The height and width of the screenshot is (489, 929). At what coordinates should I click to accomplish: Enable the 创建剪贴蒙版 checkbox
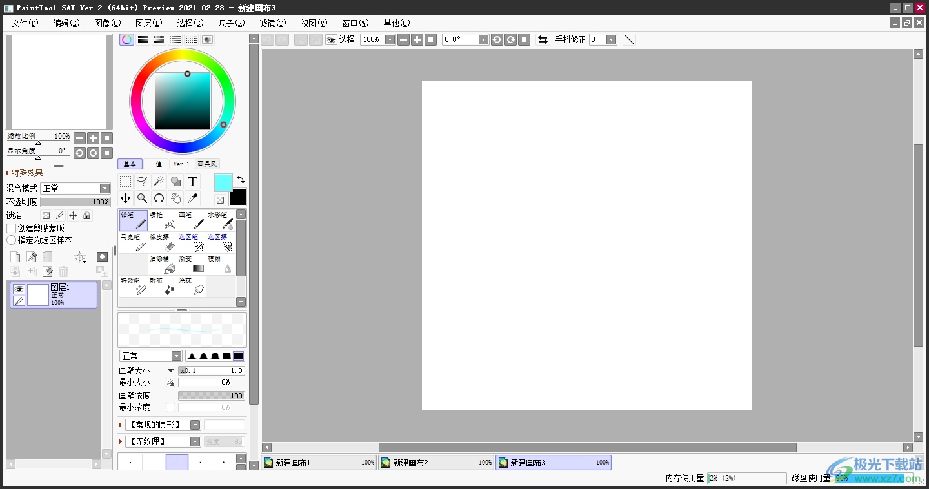point(11,228)
